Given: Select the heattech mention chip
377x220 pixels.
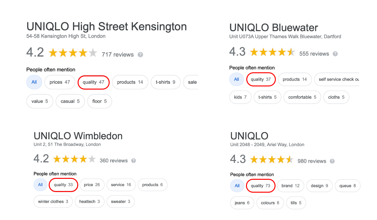Looking at the screenshot, I should (x=90, y=201).
